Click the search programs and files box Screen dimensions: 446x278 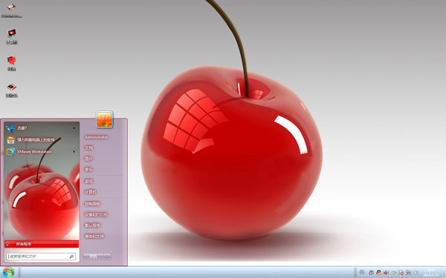coord(41,257)
